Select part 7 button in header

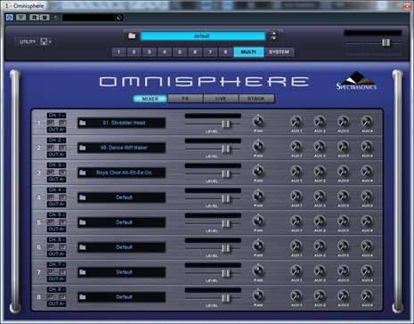pyautogui.click(x=210, y=52)
